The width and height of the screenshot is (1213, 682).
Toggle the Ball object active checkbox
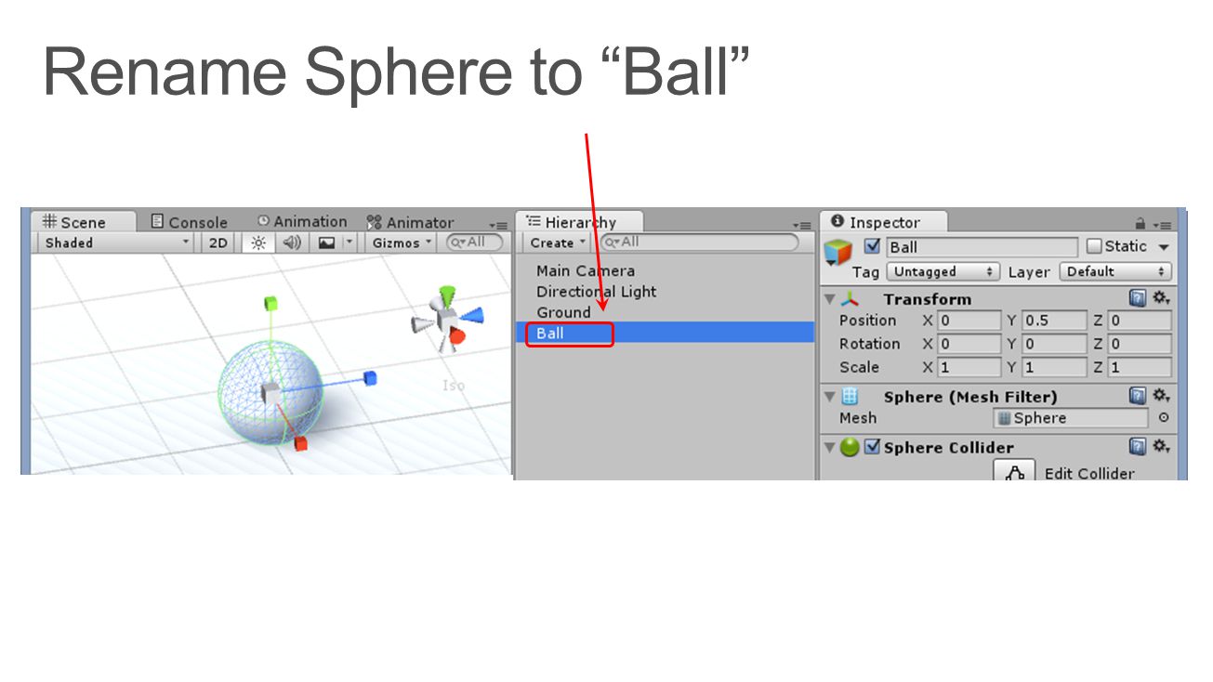tap(872, 246)
